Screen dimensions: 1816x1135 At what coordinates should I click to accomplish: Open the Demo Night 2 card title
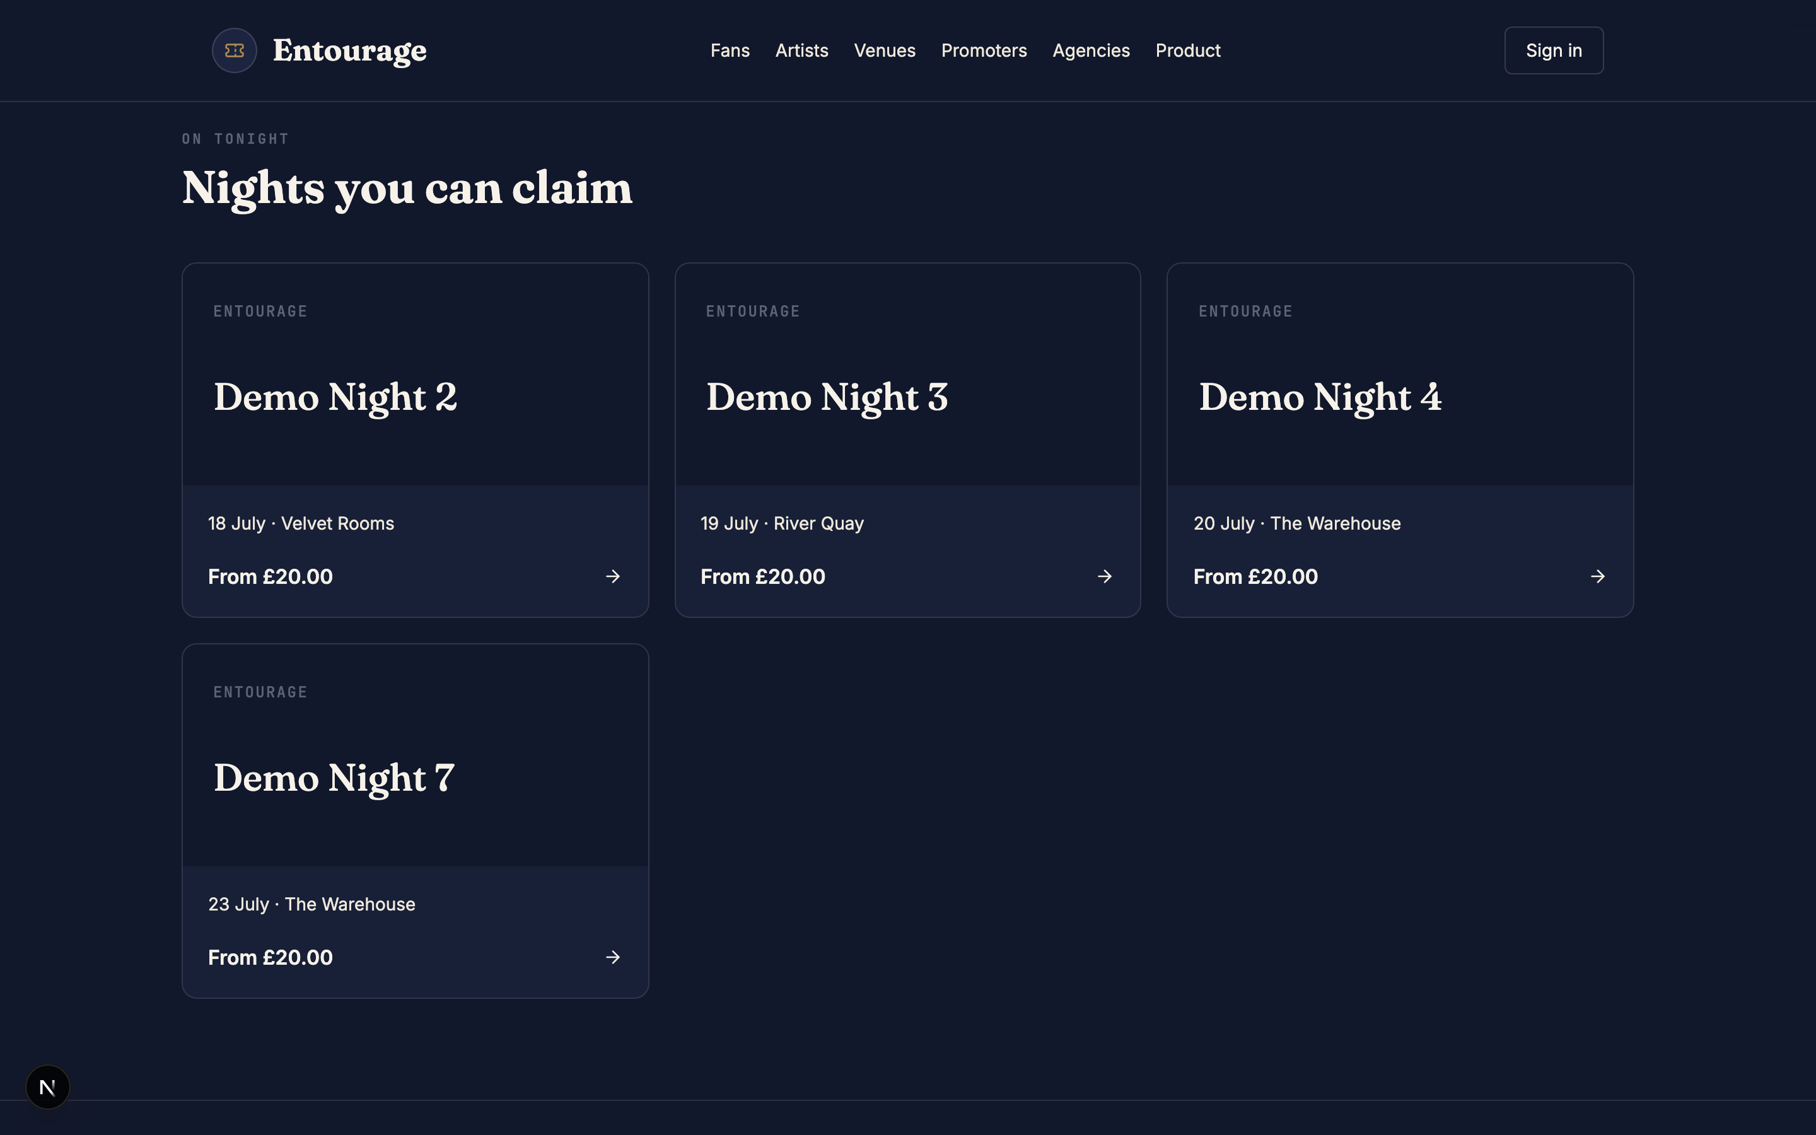[335, 397]
